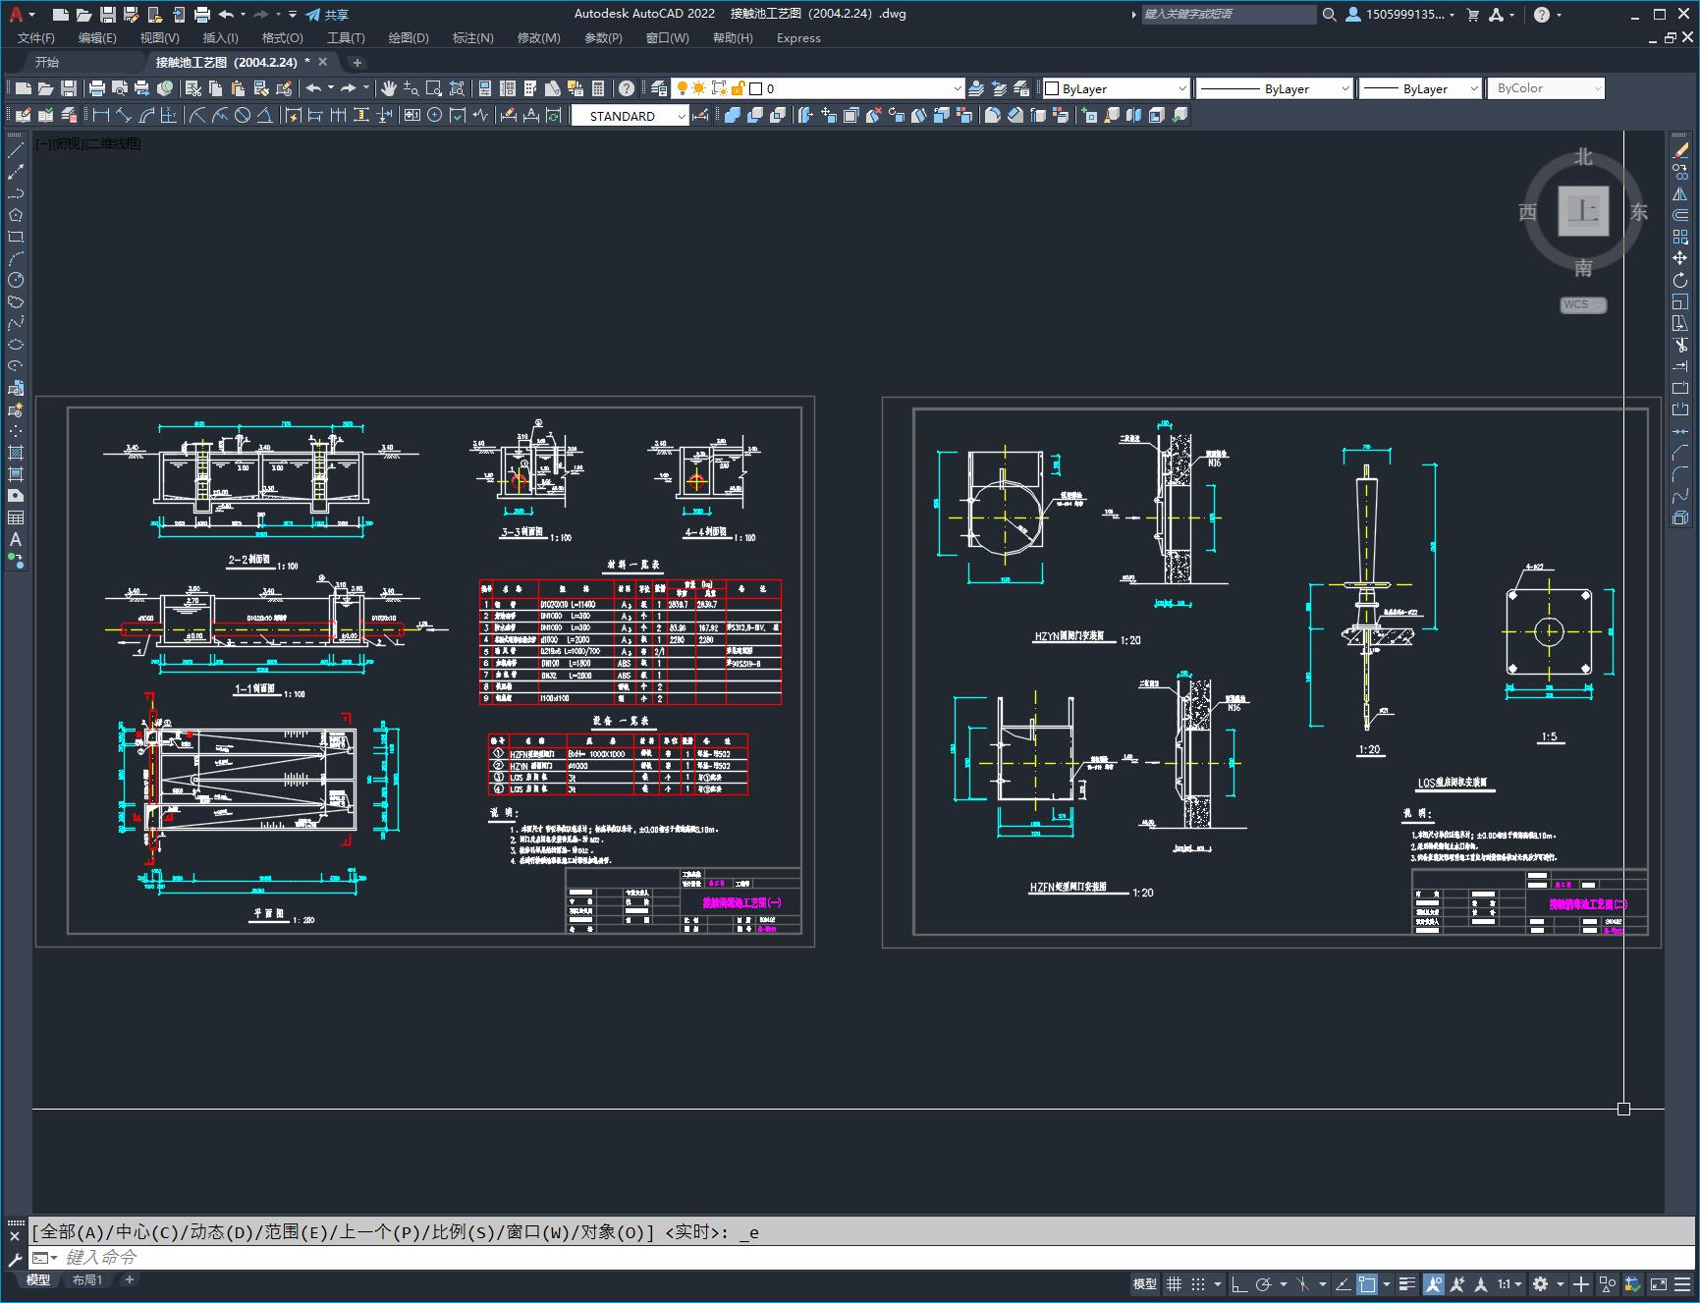Select the Pan hand tool

click(389, 88)
